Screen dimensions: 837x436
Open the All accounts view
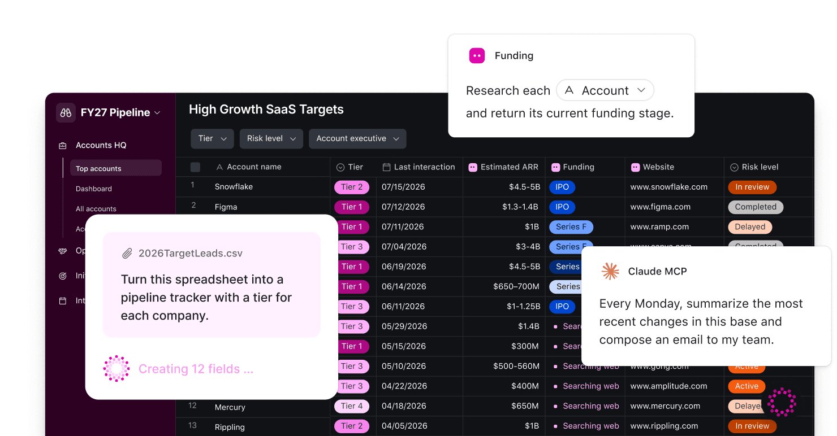(96, 208)
